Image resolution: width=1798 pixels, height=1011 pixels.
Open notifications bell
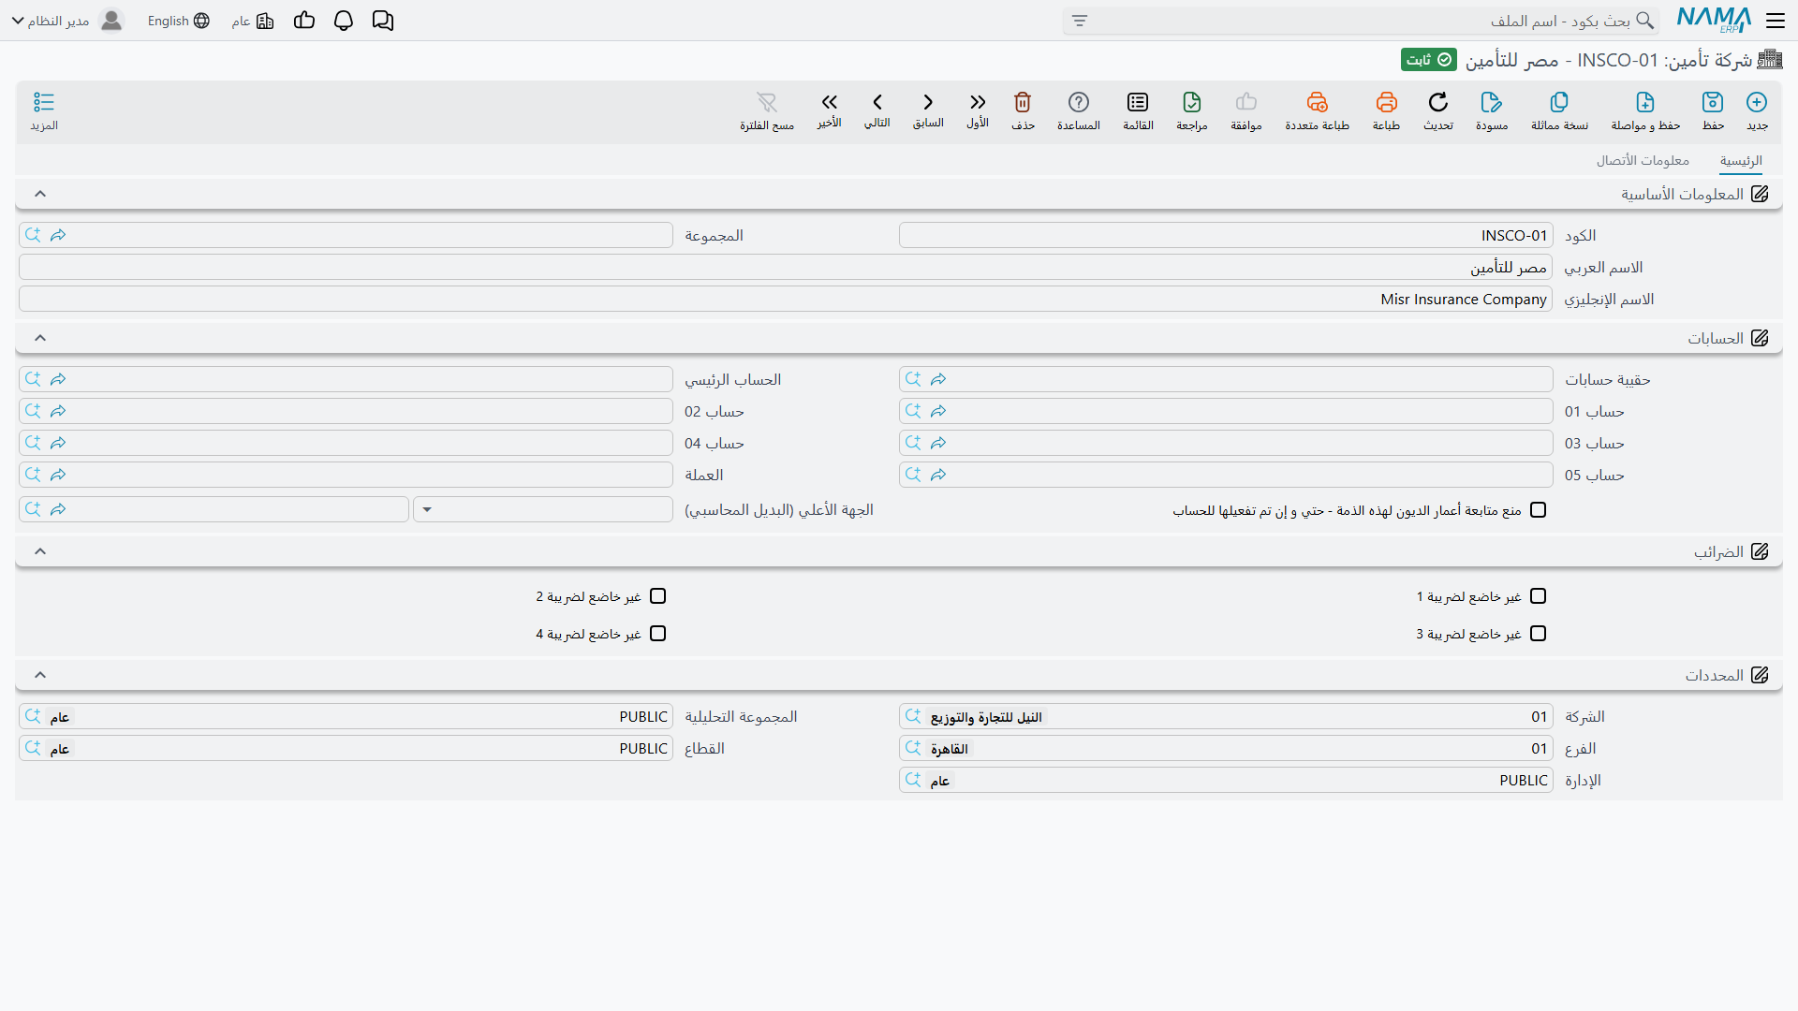(344, 21)
